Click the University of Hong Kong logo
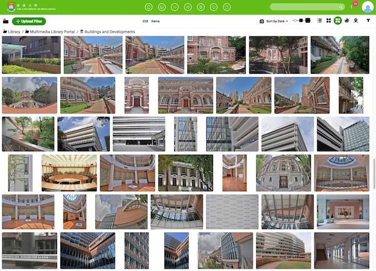 pos(32,7)
